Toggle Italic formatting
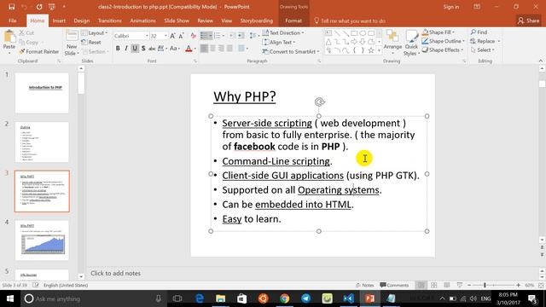This screenshot has height=307, width=546. [x=126, y=49]
